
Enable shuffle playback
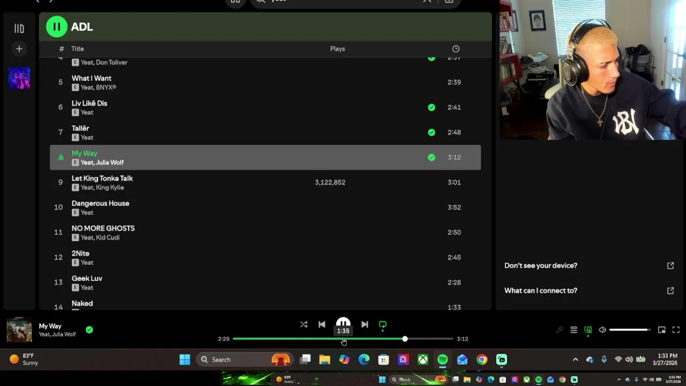click(x=304, y=324)
